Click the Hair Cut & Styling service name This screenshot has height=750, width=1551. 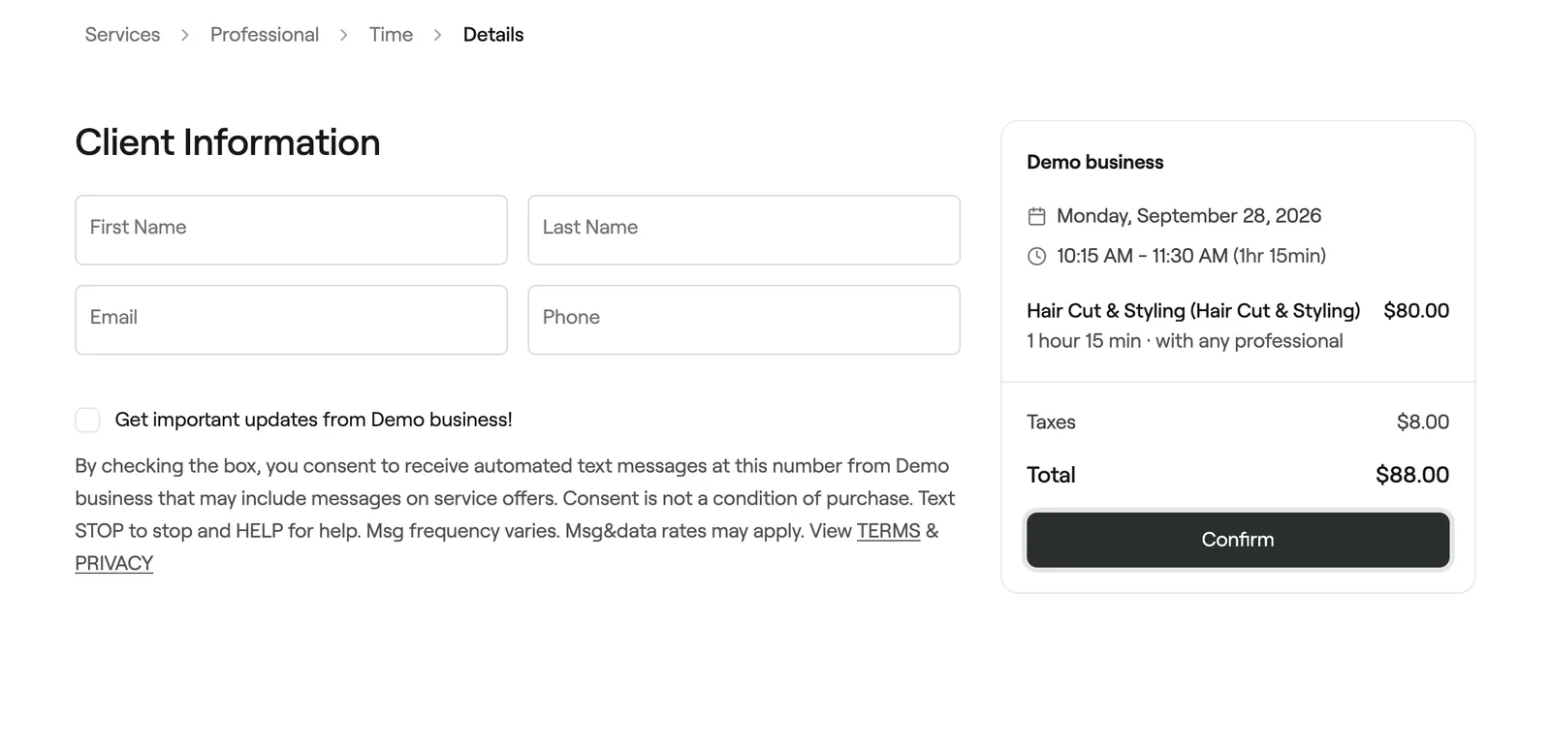pos(1193,311)
